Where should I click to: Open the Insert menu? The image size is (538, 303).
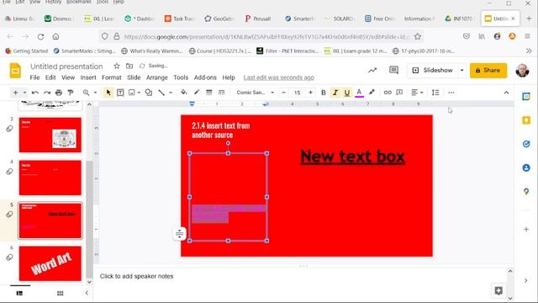pyautogui.click(x=88, y=77)
